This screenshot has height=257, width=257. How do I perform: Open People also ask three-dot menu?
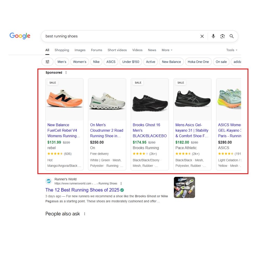85,214
